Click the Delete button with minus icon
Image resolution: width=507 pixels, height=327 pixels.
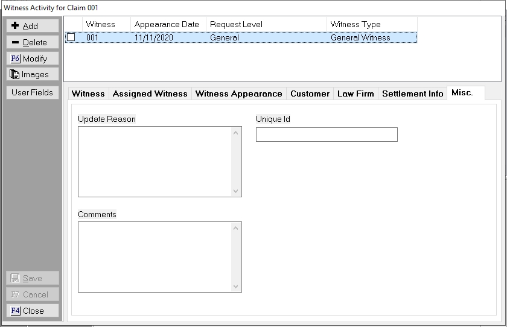pyautogui.click(x=33, y=42)
